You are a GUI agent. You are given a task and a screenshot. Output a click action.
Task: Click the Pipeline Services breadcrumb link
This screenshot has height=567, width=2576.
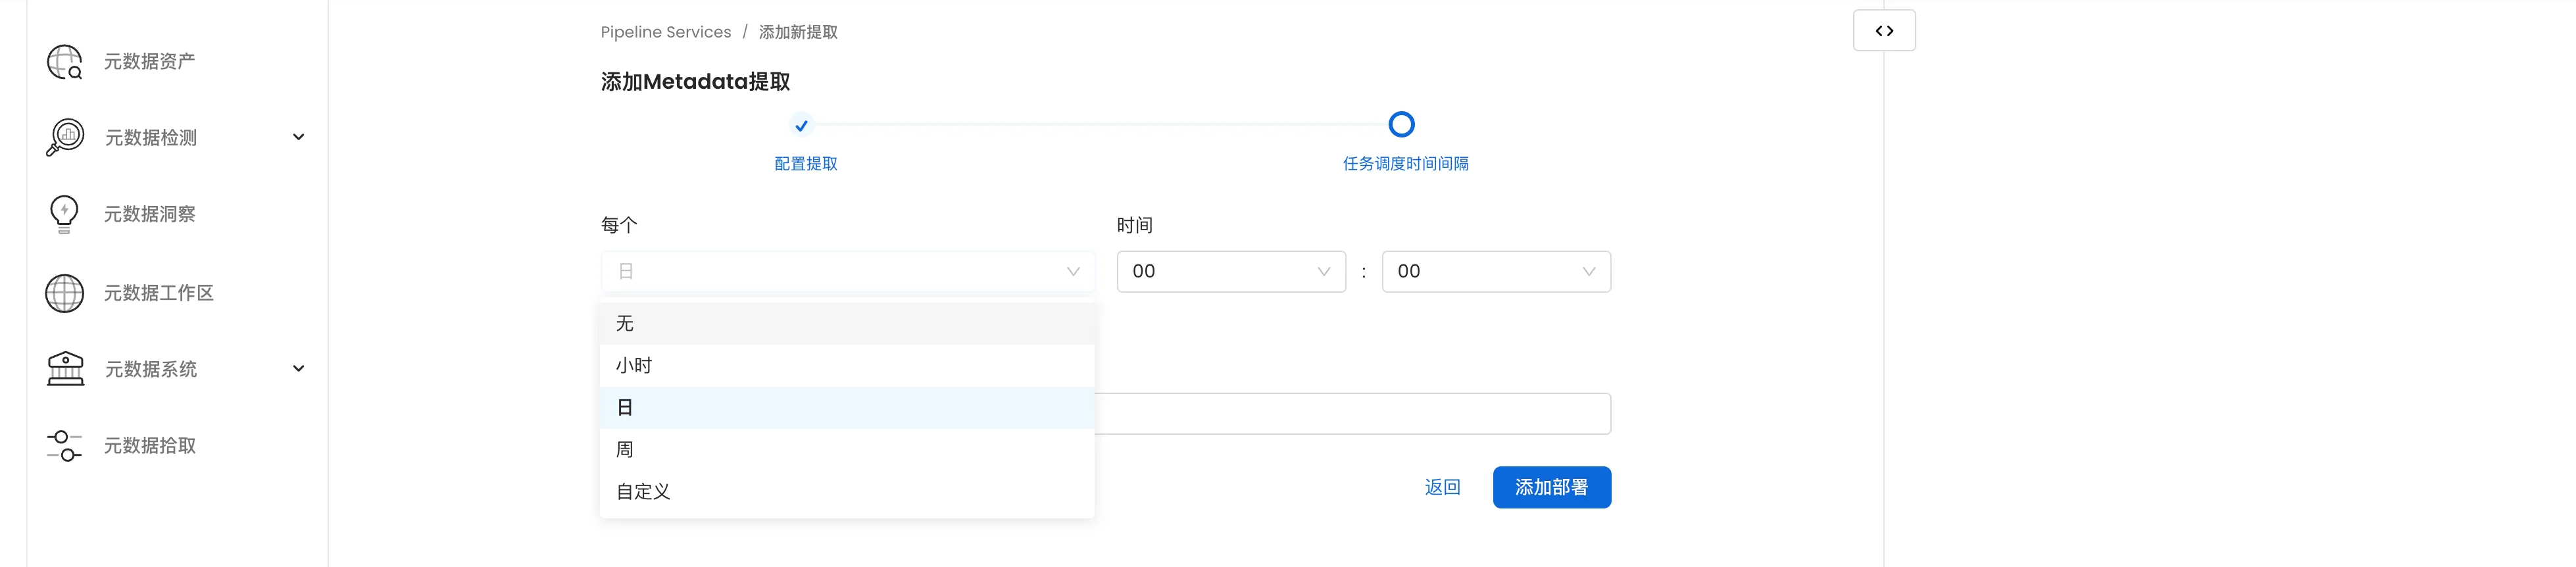tap(665, 32)
